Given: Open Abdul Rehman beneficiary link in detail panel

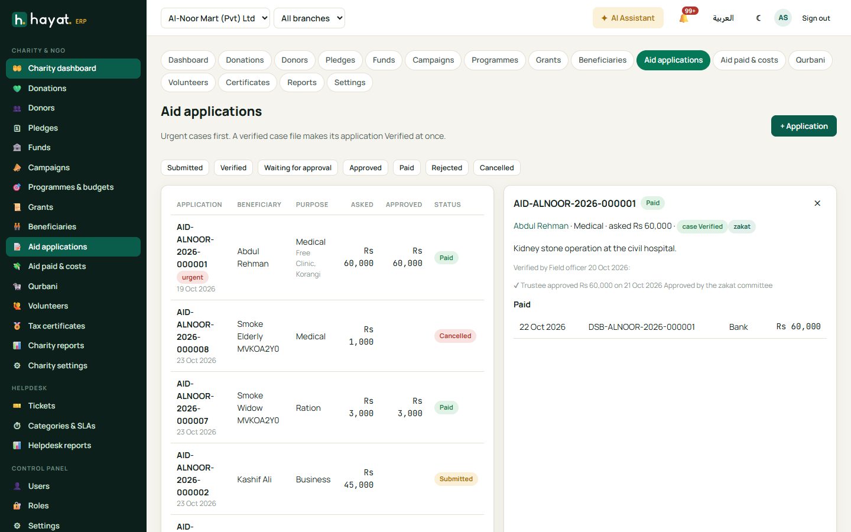Looking at the screenshot, I should pyautogui.click(x=541, y=226).
